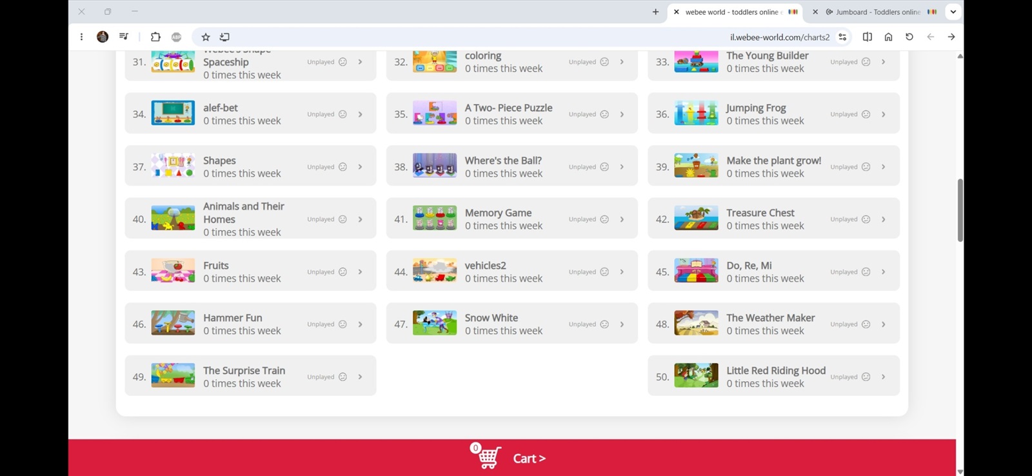Click the Unplayed label on Hammer Fun
The height and width of the screenshot is (476, 1032).
(321, 324)
